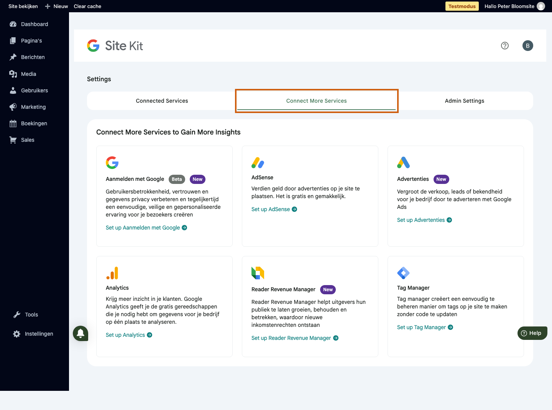Select the Connect More Services tab
Screen dimensions: 552x410
(x=317, y=101)
